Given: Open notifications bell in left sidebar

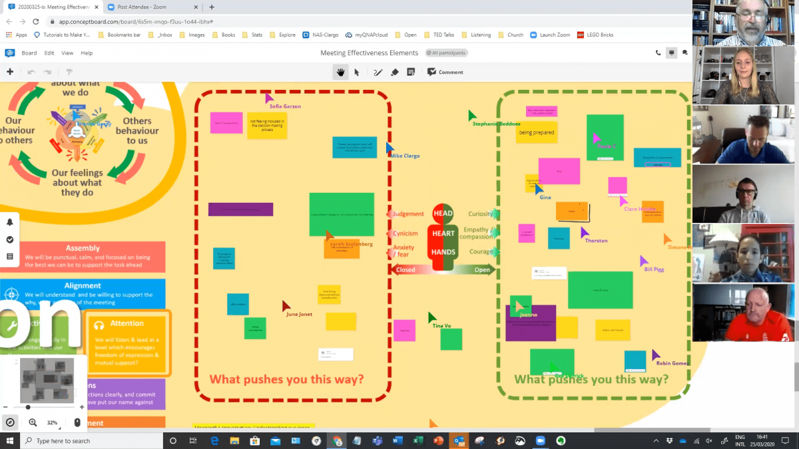Looking at the screenshot, I should pyautogui.click(x=10, y=223).
